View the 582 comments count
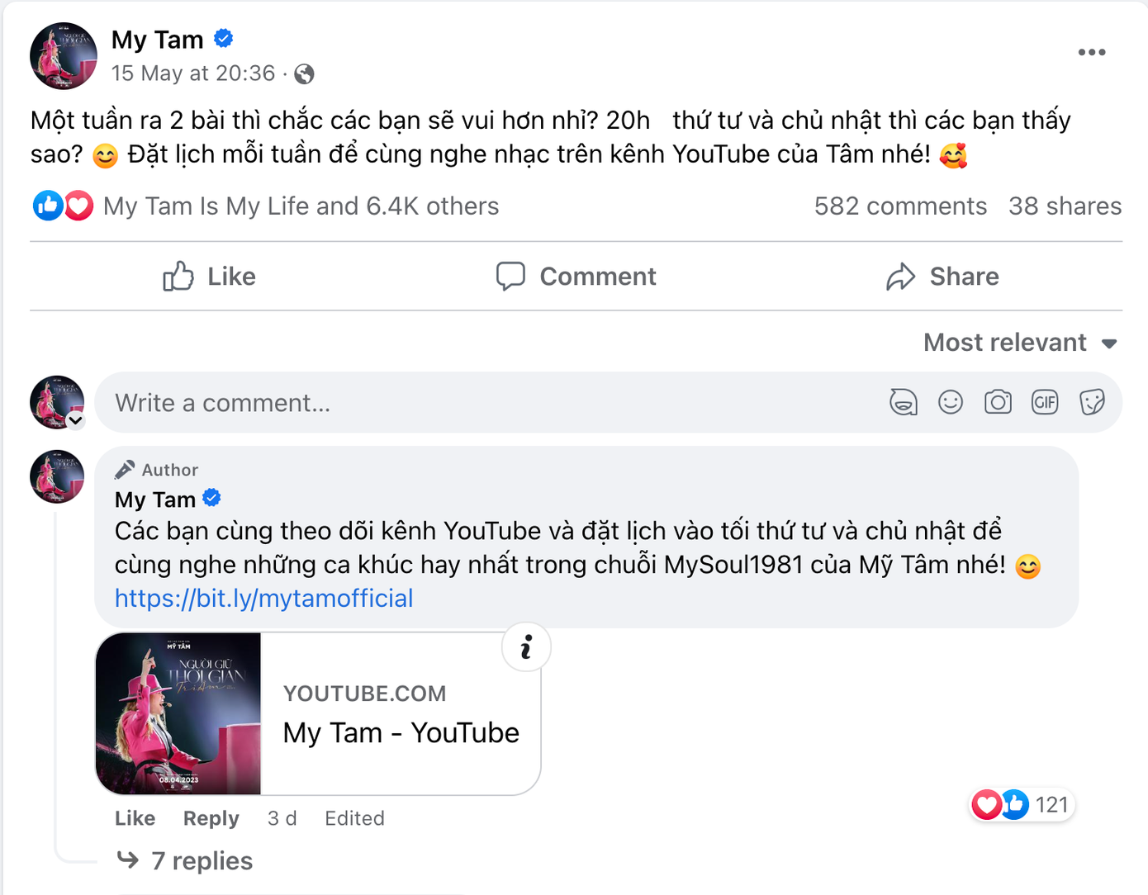 (x=900, y=206)
